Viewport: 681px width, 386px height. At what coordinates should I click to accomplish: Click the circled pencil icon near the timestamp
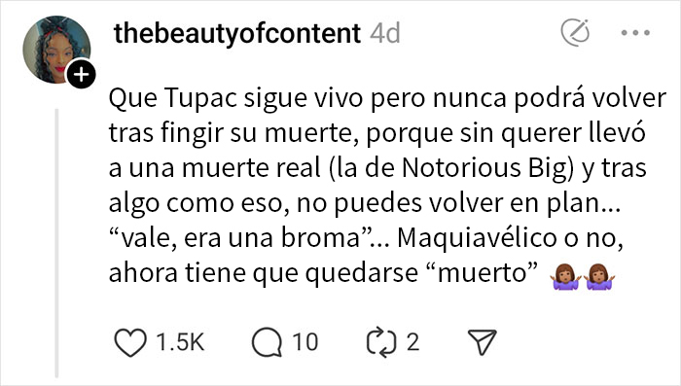[575, 32]
